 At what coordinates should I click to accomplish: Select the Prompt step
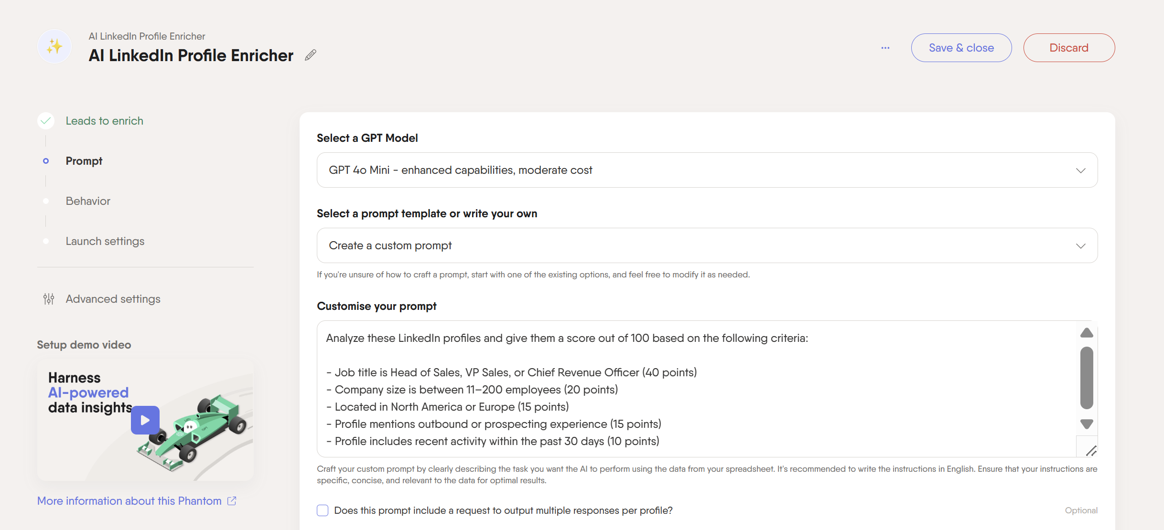coord(84,161)
